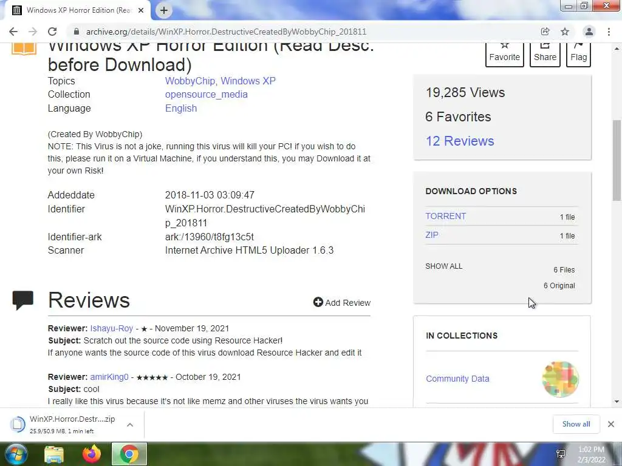Click the DOWNLOAD OPTIONS heading
Viewport: 622px width, 466px height.
point(471,191)
